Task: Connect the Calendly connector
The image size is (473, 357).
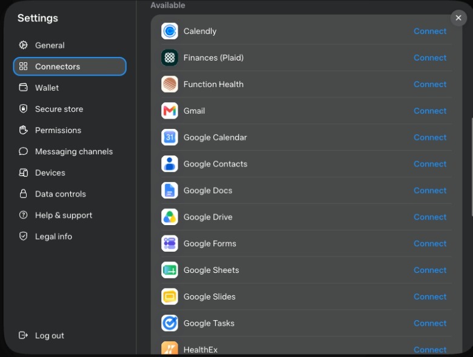Action: [x=430, y=31]
